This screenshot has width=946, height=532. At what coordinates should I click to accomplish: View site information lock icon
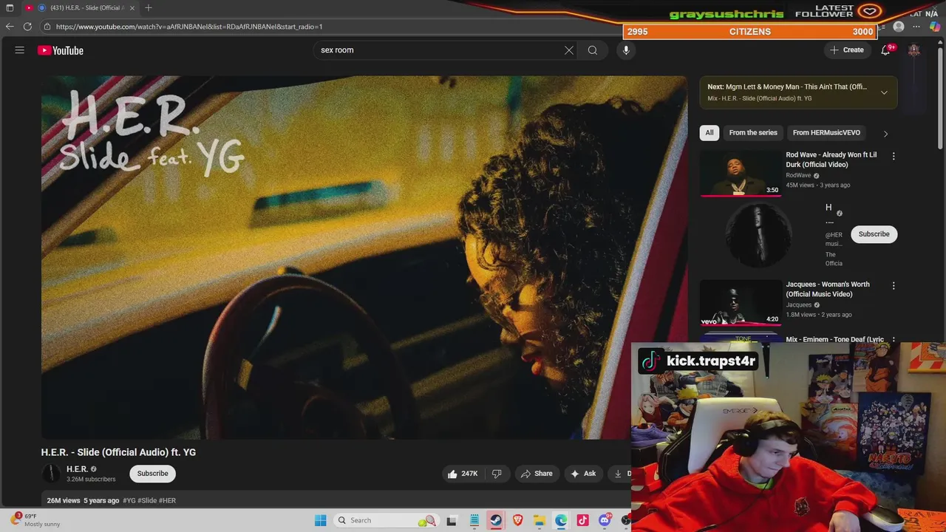pyautogui.click(x=47, y=27)
